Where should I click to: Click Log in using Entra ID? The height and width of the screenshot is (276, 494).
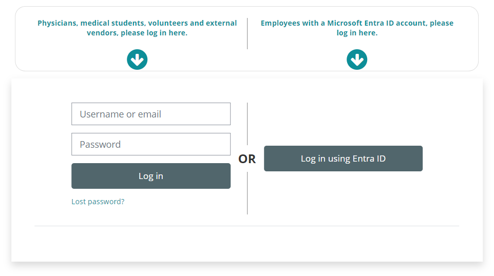(x=343, y=159)
